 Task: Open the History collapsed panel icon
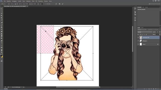pos(135,8)
